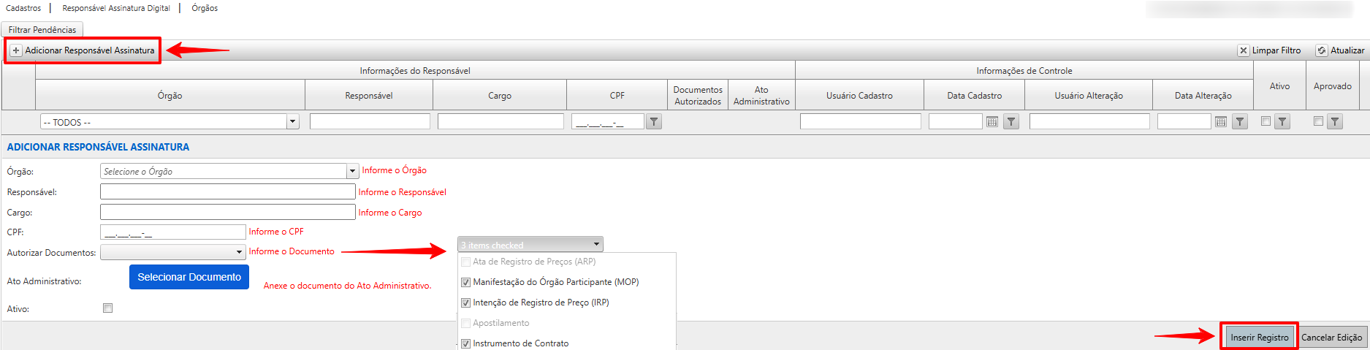This screenshot has width=1370, height=350.
Task: Open the Selecione o Órgão dropdown
Action: (352, 171)
